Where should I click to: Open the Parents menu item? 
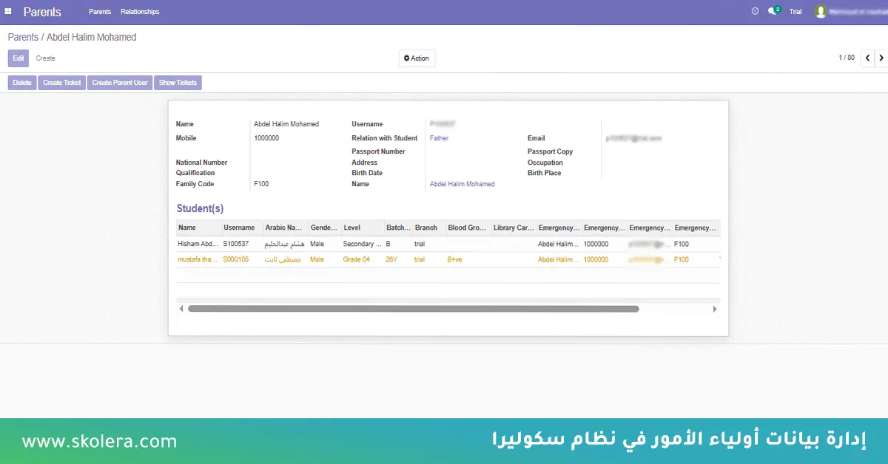99,12
